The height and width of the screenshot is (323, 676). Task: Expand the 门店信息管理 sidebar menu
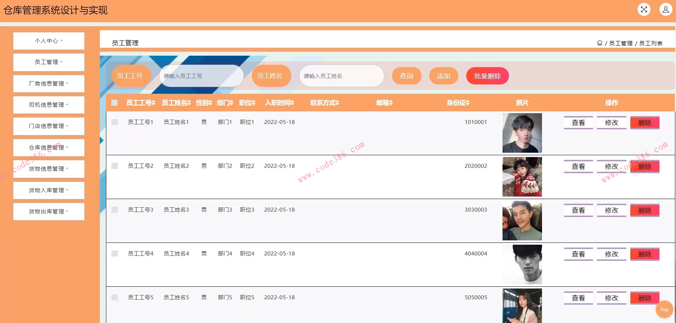(x=49, y=126)
